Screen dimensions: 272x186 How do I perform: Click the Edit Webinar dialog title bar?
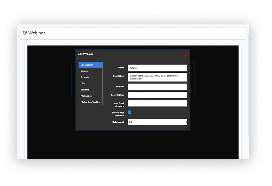pyautogui.click(x=131, y=54)
